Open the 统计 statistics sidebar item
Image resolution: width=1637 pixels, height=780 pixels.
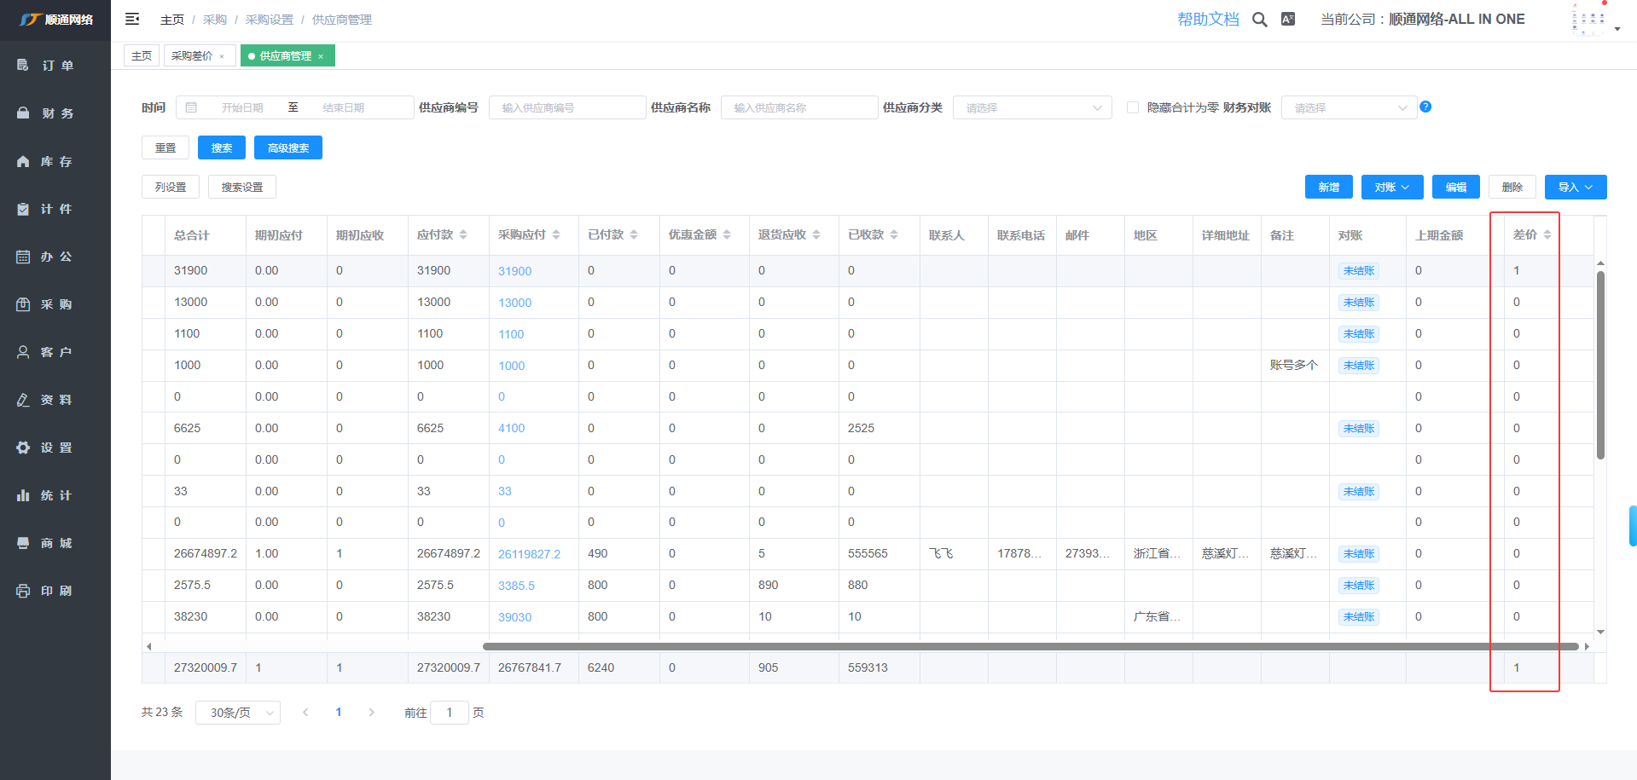tap(55, 495)
